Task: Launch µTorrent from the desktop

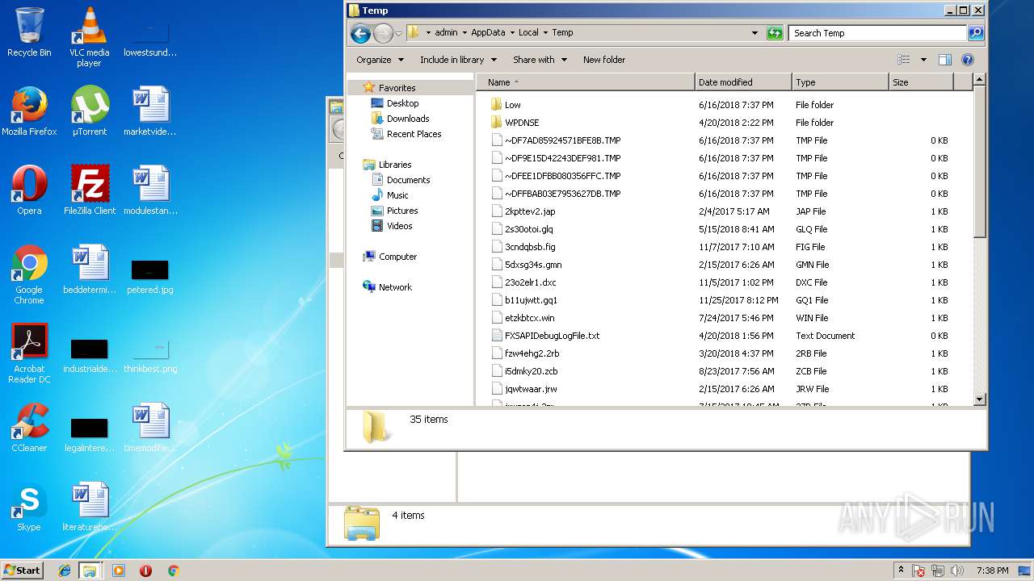Action: (x=89, y=111)
